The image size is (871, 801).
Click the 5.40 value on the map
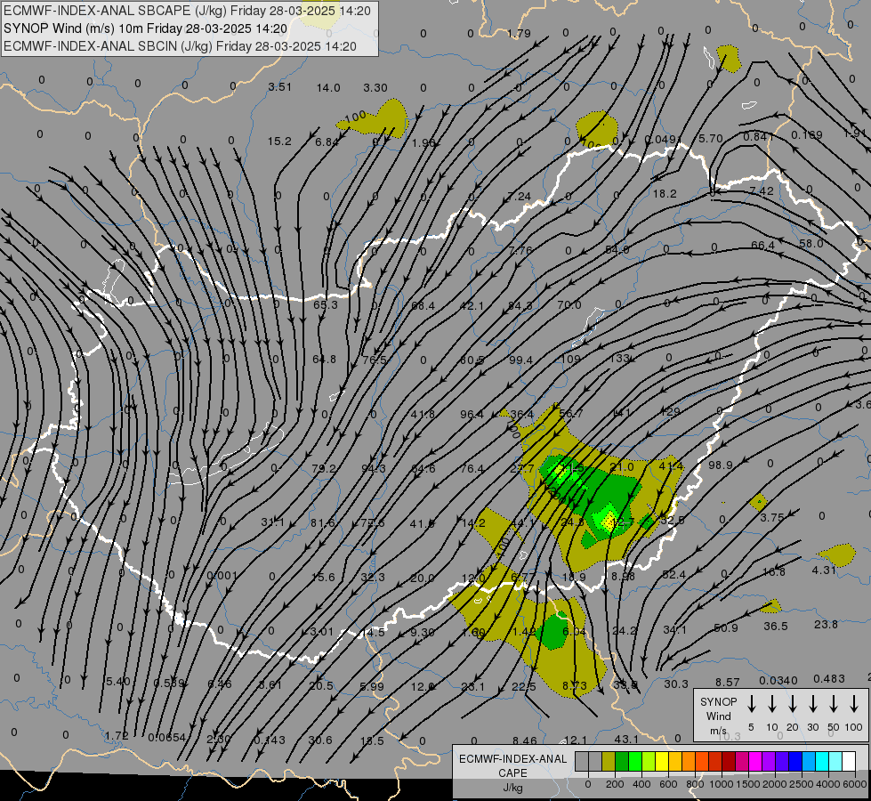(117, 682)
